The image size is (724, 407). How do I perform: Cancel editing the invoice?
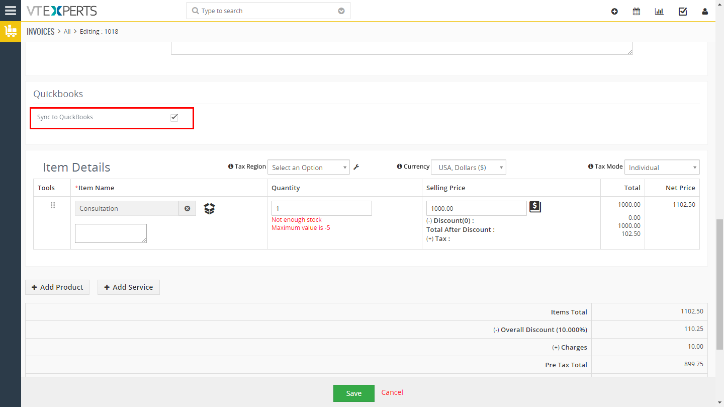click(x=392, y=392)
